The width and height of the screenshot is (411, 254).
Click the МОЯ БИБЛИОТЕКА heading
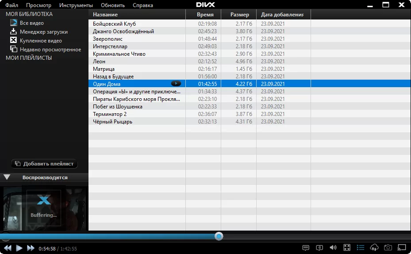(29, 14)
